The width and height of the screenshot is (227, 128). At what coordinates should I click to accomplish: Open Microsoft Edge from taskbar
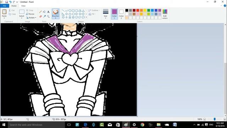pos(85,125)
